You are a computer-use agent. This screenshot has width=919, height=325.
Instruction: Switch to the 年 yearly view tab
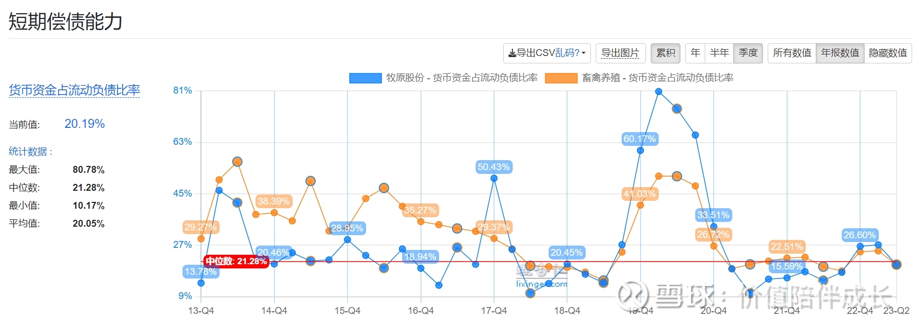tap(695, 53)
